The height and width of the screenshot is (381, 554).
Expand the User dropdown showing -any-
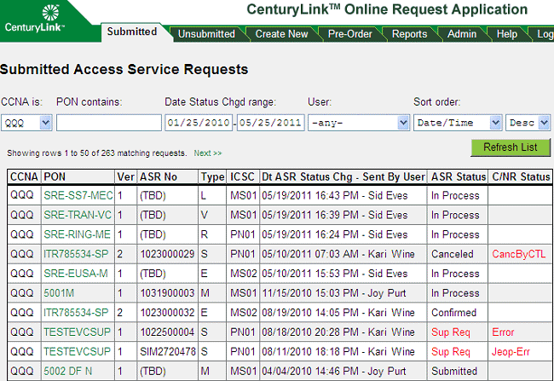tap(359, 123)
